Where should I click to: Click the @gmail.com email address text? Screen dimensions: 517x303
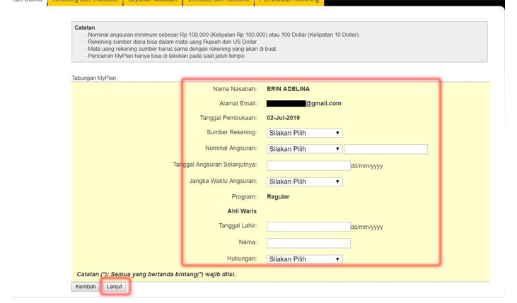323,103
